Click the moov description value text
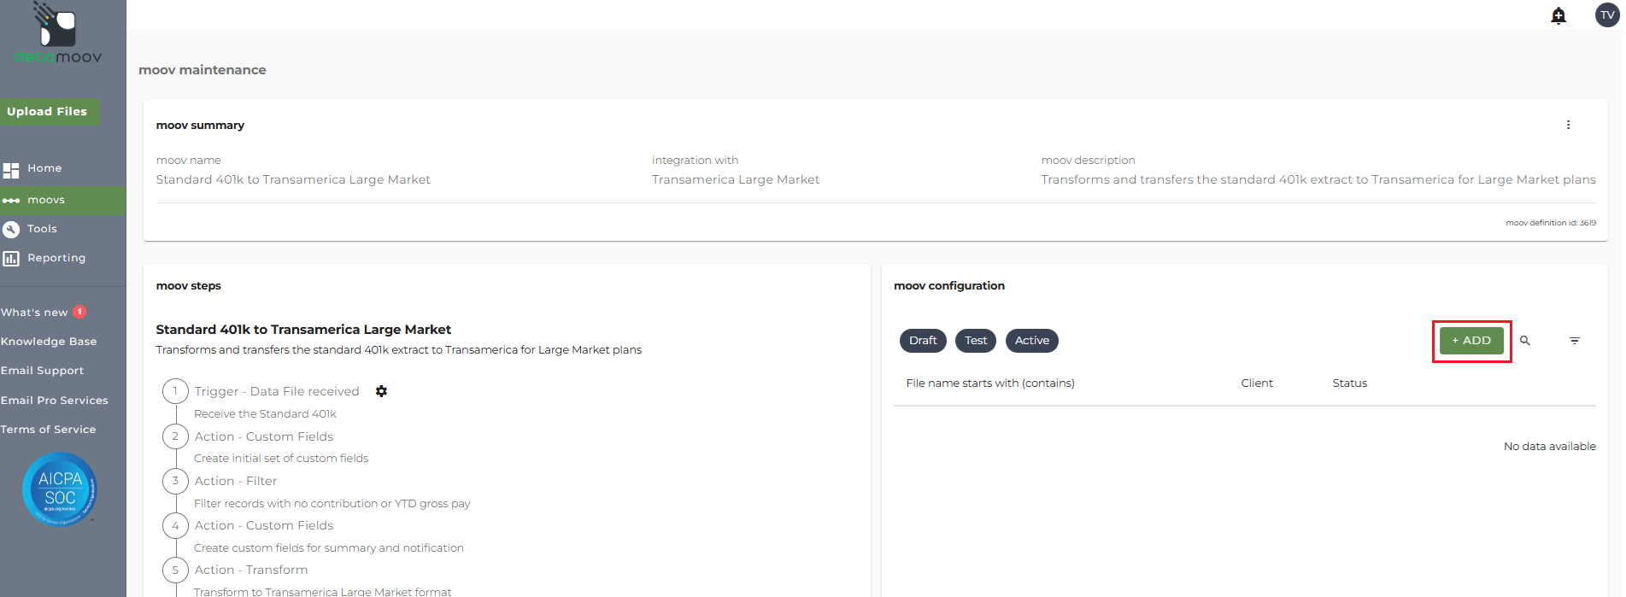 coord(1318,179)
